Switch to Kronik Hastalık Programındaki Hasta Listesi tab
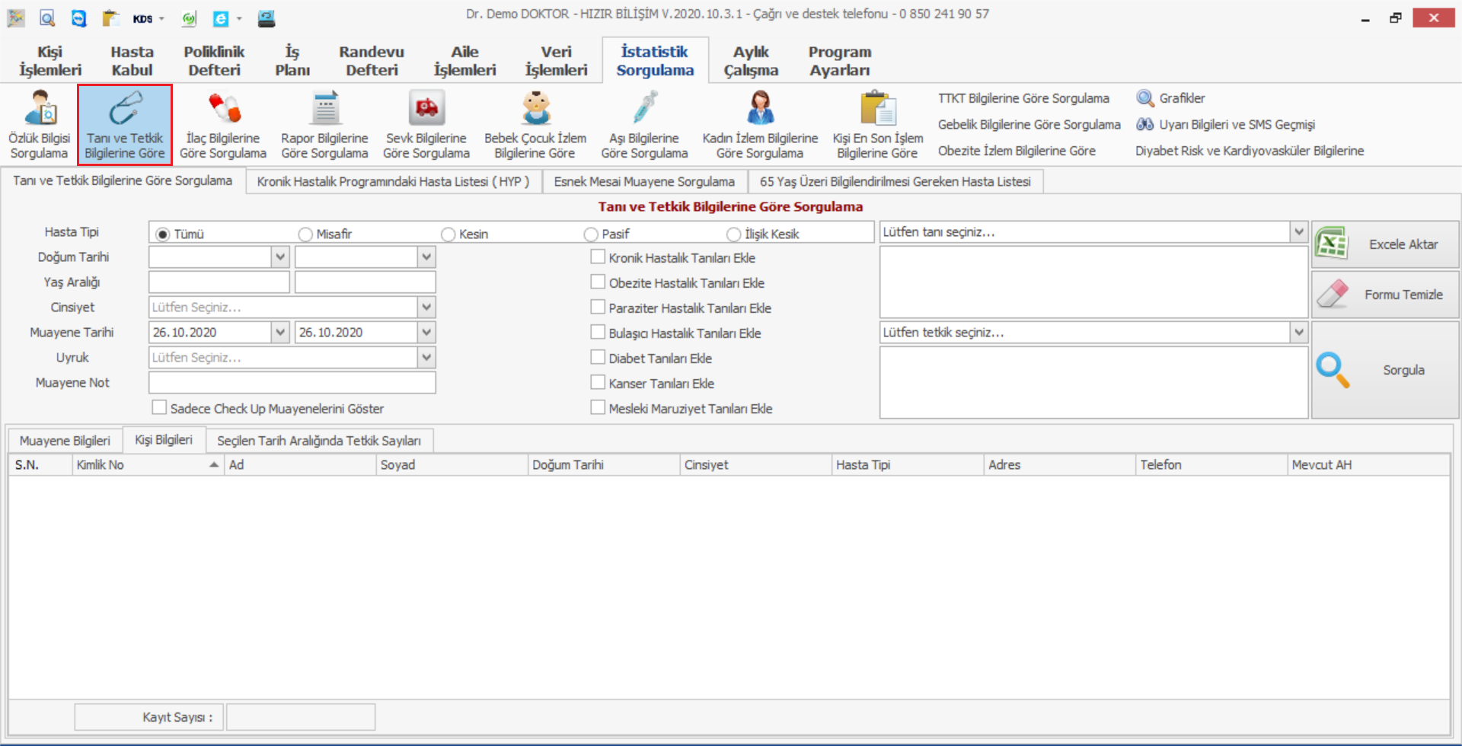Screen dimensions: 1462x746 click(x=394, y=181)
